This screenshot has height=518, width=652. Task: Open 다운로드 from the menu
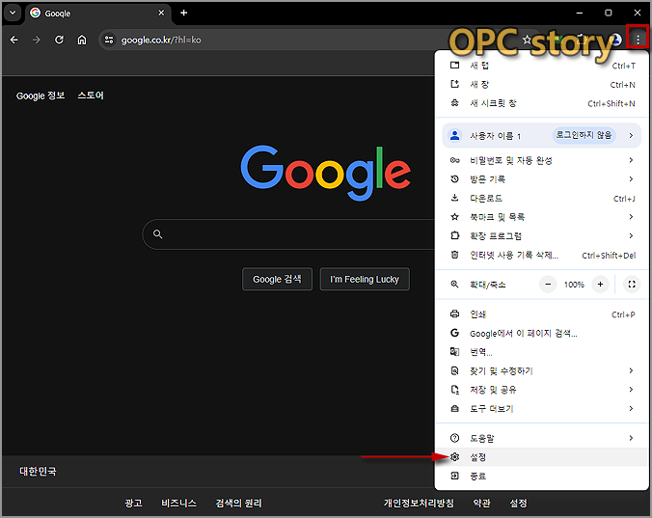coord(541,198)
